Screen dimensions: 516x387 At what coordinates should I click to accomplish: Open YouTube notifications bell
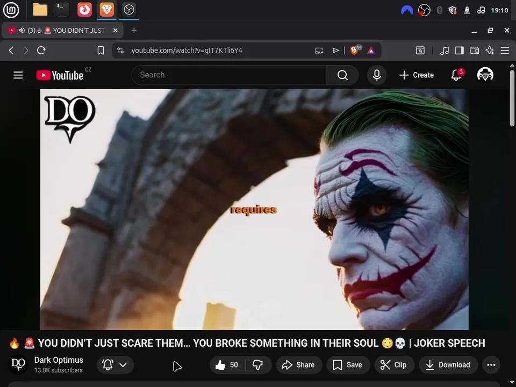(x=456, y=75)
